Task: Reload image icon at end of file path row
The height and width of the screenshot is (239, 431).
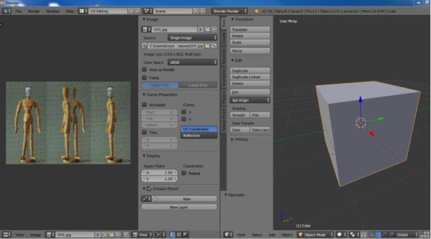Action: (x=214, y=46)
